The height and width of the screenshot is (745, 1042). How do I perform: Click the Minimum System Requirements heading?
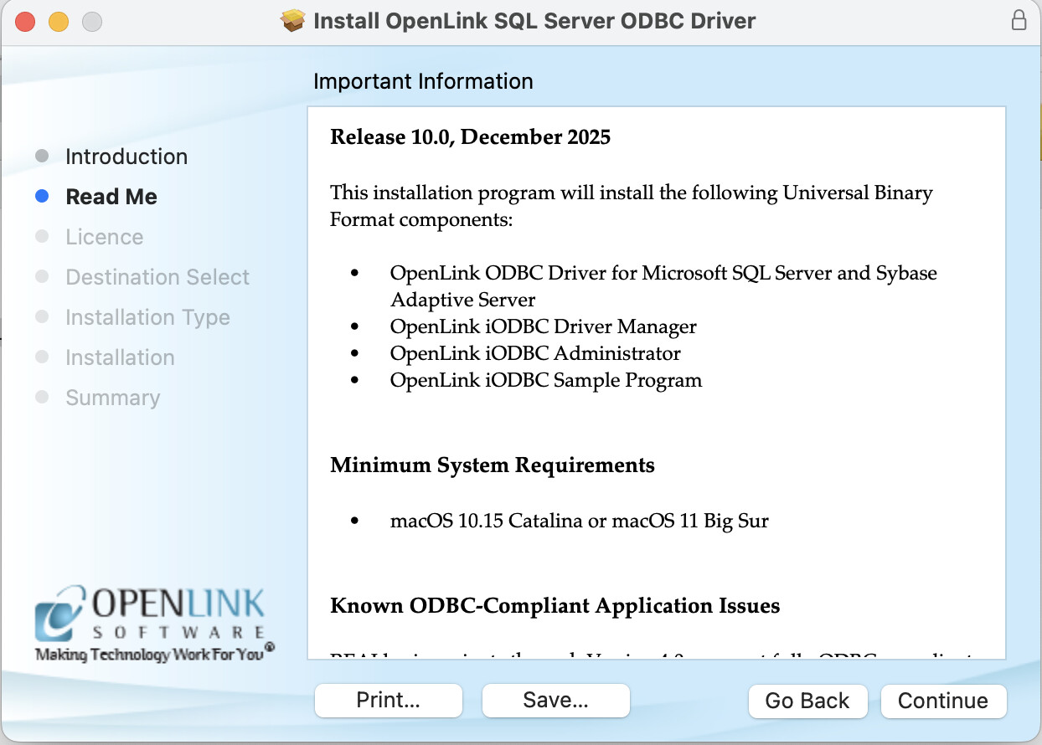coord(493,465)
